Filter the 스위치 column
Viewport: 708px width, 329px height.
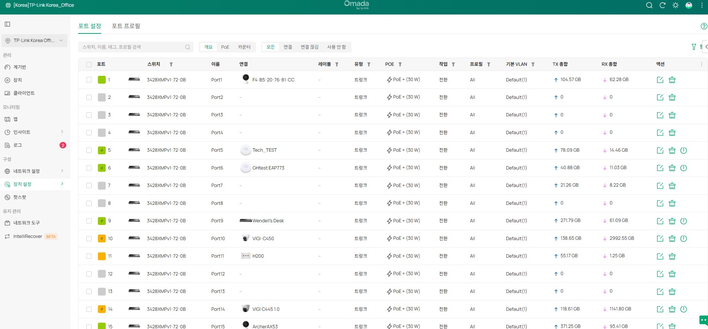(x=171, y=64)
